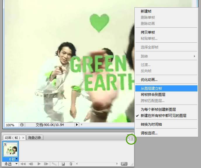This screenshot has height=168, width=201.
Task: Click the tween animation frames icon
Action: point(54,164)
